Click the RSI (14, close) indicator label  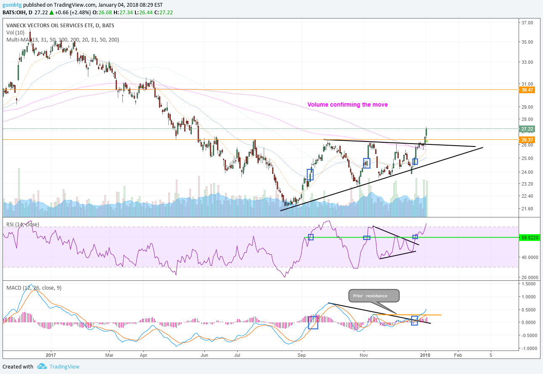23,224
